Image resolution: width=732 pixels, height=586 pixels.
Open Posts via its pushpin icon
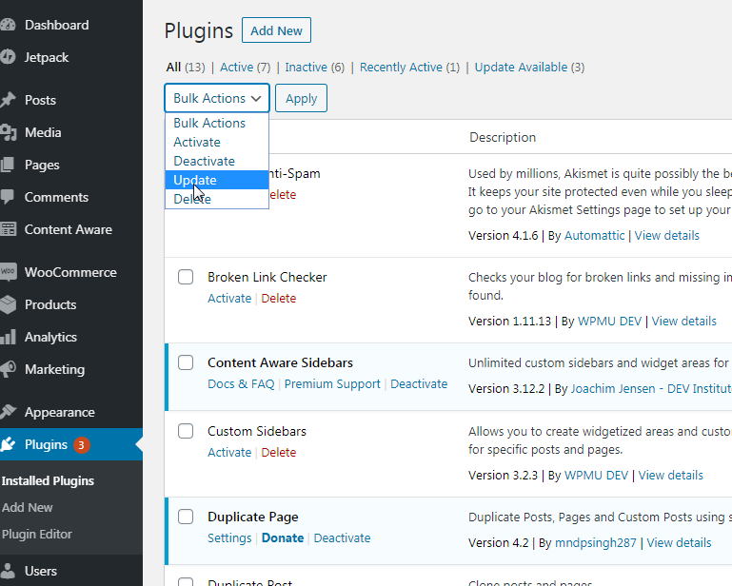[x=8, y=100]
